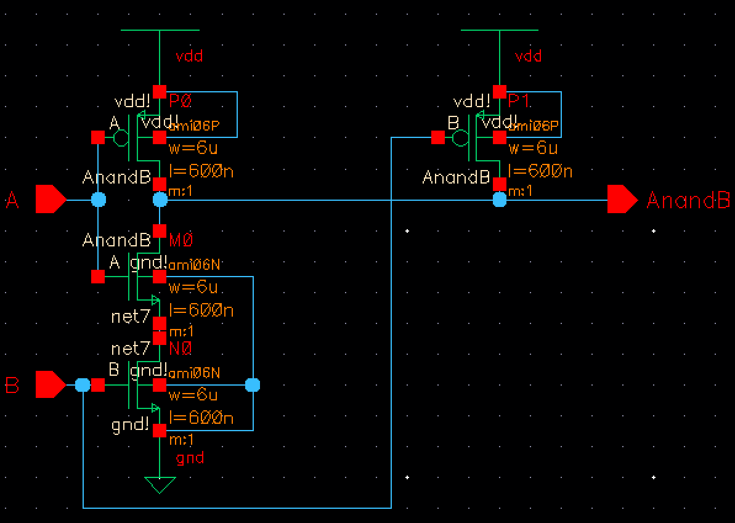Click the bulk terminal square of P1
The width and height of the screenshot is (735, 523).
tap(500, 137)
